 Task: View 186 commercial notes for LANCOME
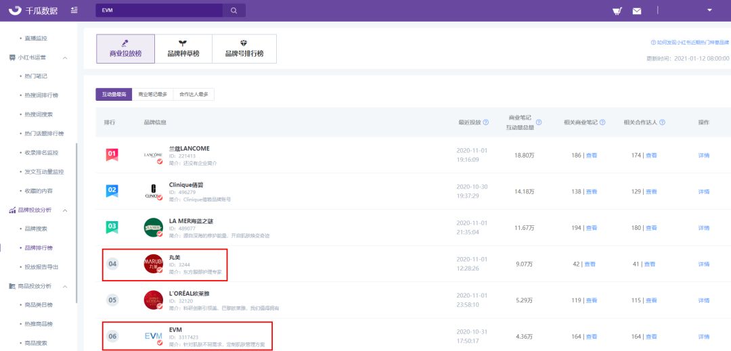click(591, 156)
